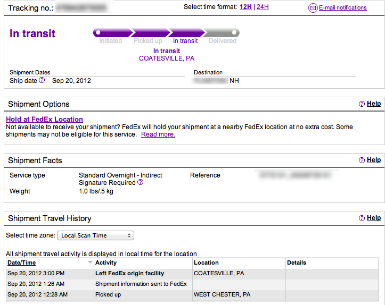Open the Help link for Shipment Options
The image size is (385, 305).
374,104
